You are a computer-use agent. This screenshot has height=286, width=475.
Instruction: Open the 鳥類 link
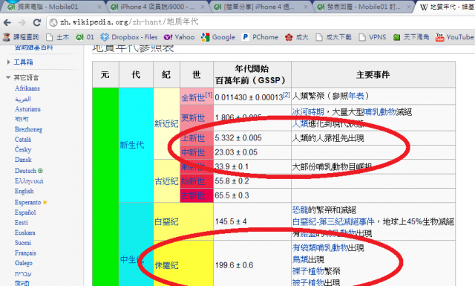[300, 259]
